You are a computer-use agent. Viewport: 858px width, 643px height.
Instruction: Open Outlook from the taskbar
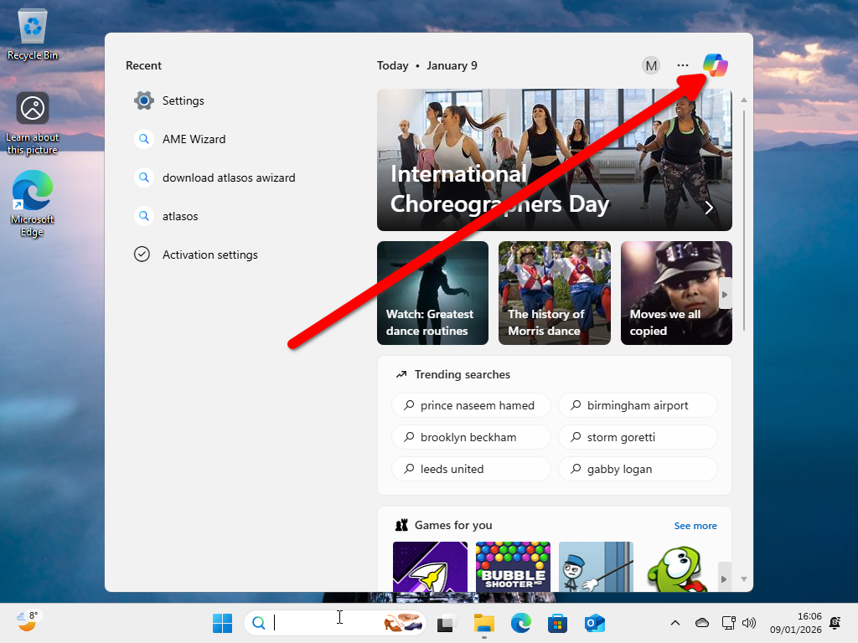[x=595, y=623]
